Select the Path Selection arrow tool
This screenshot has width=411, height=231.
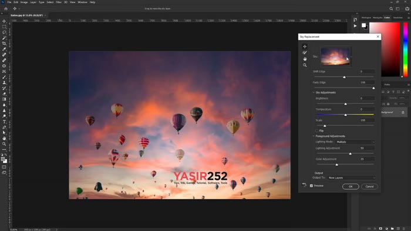pos(4,133)
